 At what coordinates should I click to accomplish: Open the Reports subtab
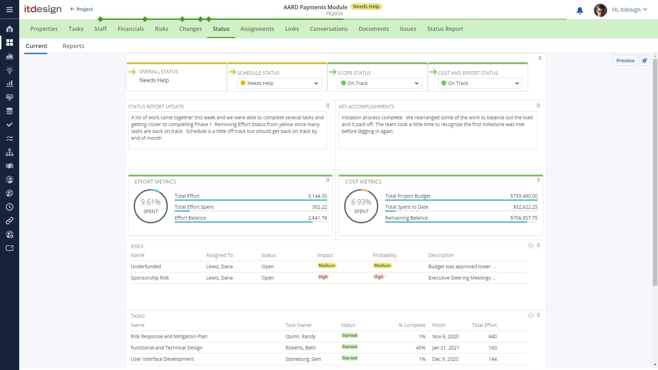(73, 46)
